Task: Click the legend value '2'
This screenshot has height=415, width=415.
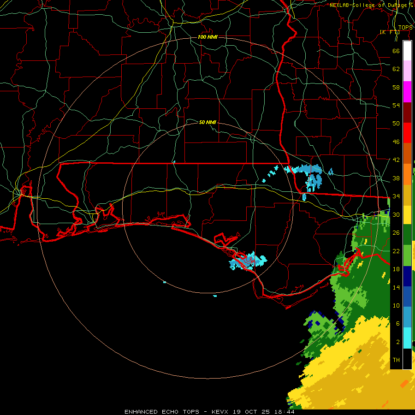Action: 398,342
